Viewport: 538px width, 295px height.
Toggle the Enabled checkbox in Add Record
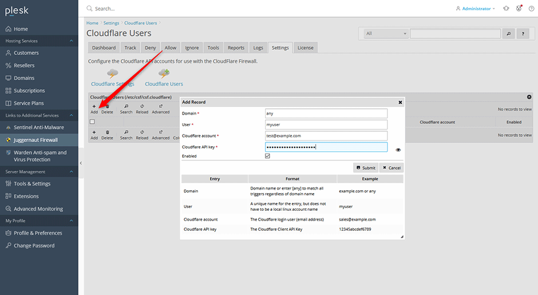pyautogui.click(x=268, y=156)
